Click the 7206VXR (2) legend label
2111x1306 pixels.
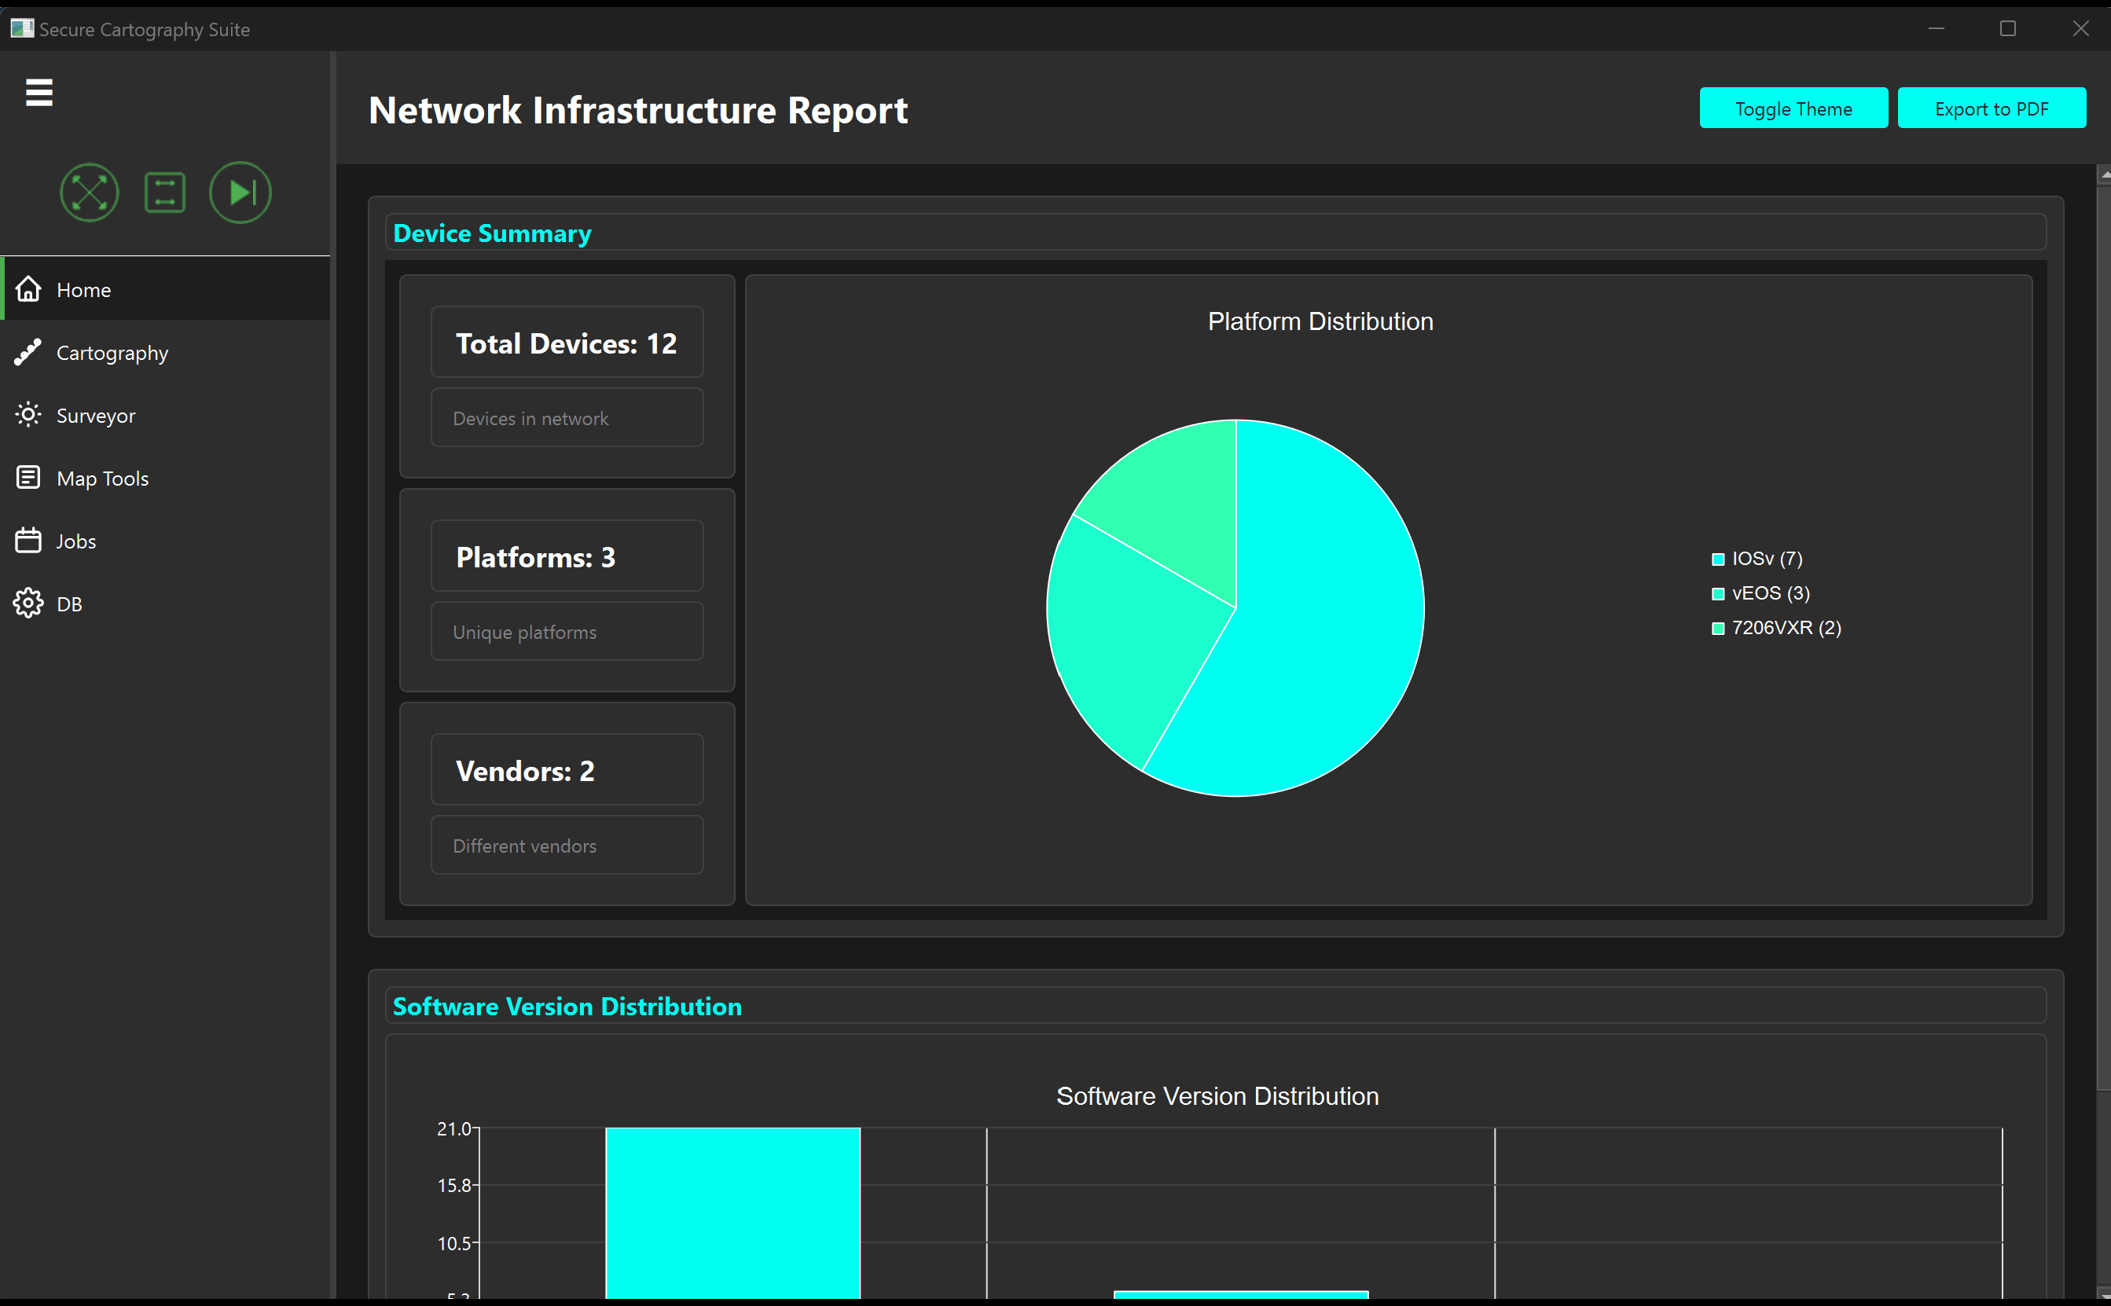[1786, 628]
